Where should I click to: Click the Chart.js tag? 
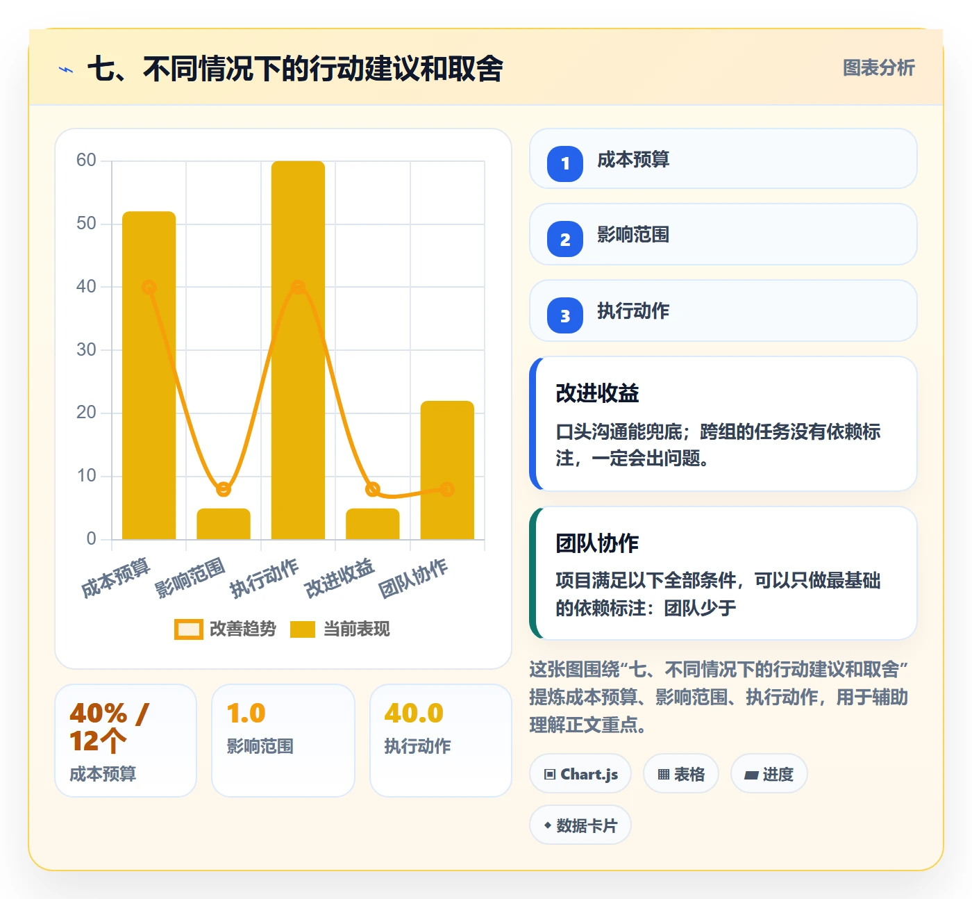coord(580,774)
